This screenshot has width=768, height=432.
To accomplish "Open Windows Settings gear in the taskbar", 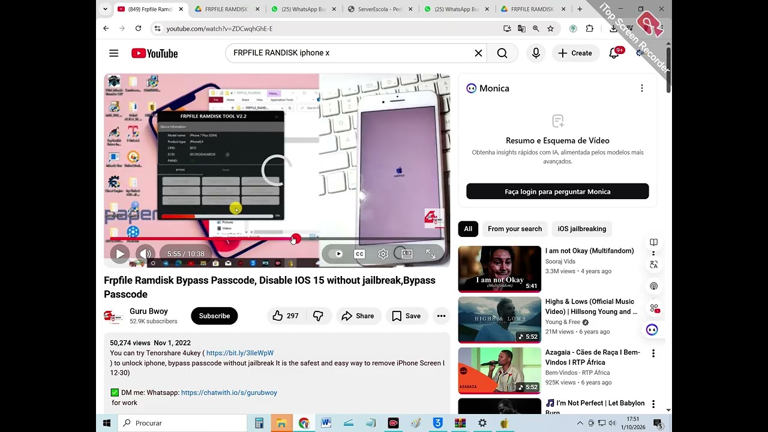I will point(482,423).
